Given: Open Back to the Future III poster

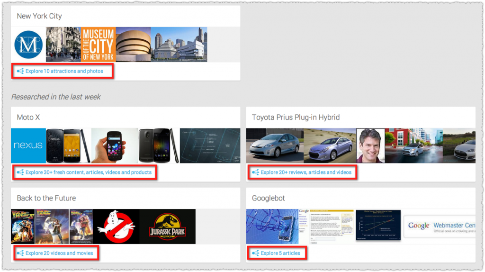Looking at the screenshot, I should pos(23,227).
